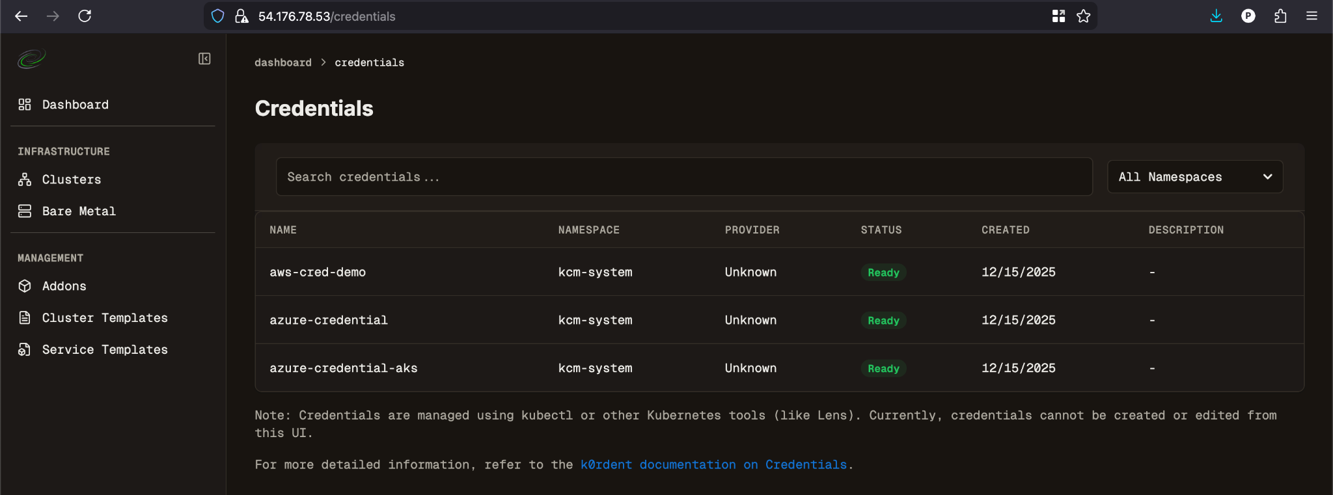Click the Addons cube icon
This screenshot has width=1333, height=495.
[x=25, y=286]
